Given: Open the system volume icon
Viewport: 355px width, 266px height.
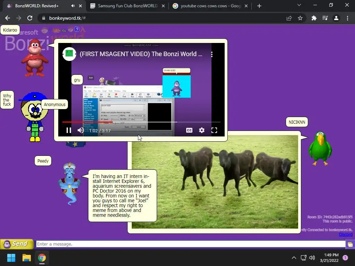Looking at the screenshot, I should click(x=312, y=258).
